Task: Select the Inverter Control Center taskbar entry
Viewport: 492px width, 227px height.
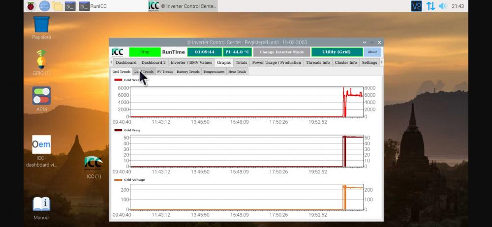Action: 183,6
